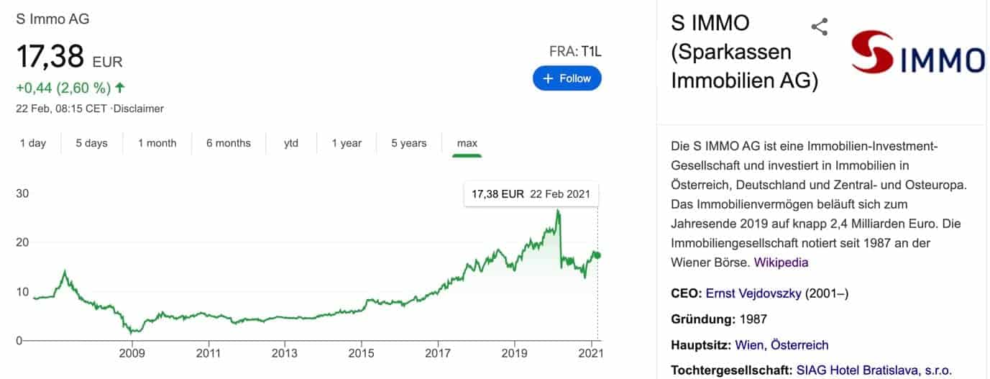Open SIAG Hotel Bratislava subsidiary link
The height and width of the screenshot is (379, 990).
click(x=874, y=371)
